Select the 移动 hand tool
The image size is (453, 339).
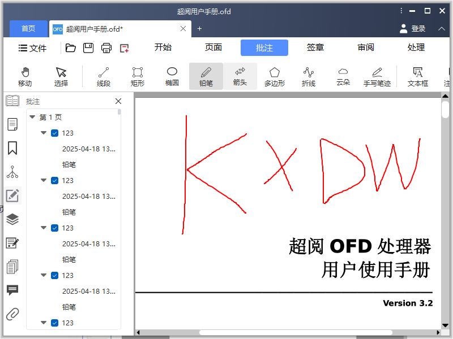(x=25, y=77)
